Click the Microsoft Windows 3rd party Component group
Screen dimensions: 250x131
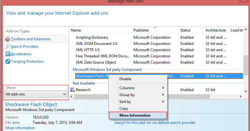click(x=107, y=70)
